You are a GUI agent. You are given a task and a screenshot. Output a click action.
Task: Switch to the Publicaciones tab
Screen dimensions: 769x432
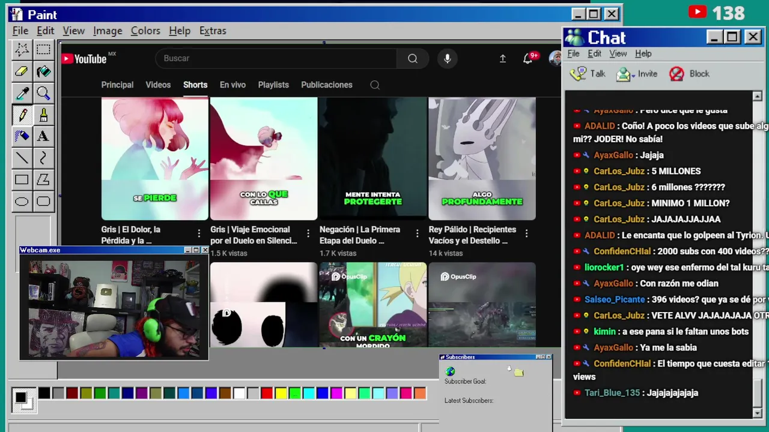tap(327, 85)
